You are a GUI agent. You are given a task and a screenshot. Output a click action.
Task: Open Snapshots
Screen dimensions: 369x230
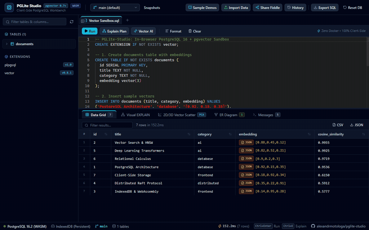tap(152, 8)
